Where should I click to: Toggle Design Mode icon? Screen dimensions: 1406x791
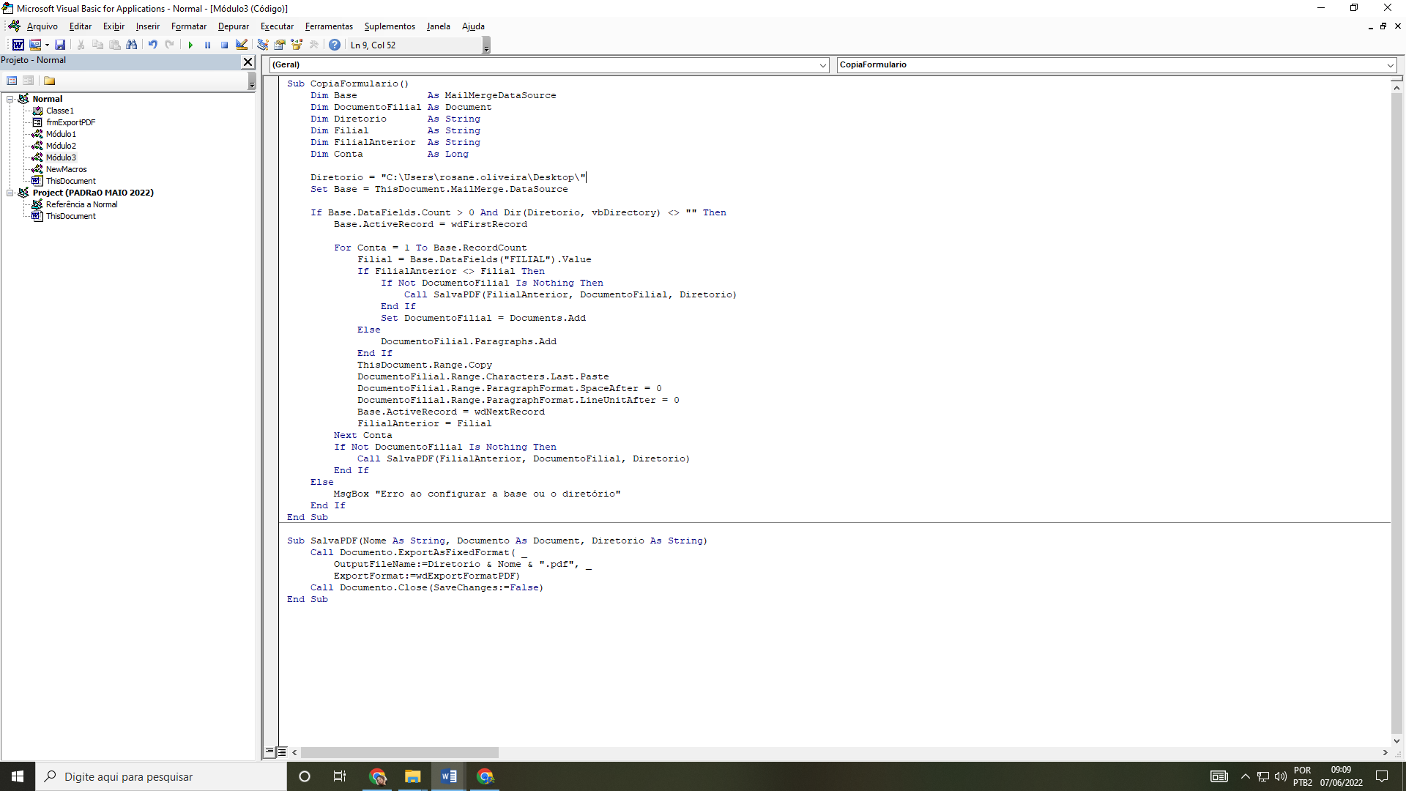tap(241, 45)
